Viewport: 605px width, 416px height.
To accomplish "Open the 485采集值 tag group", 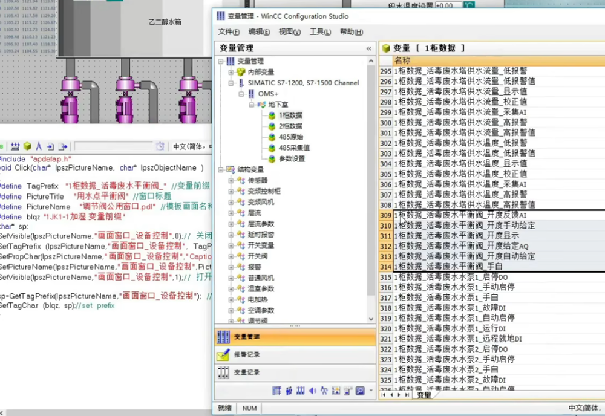I will coord(294,148).
